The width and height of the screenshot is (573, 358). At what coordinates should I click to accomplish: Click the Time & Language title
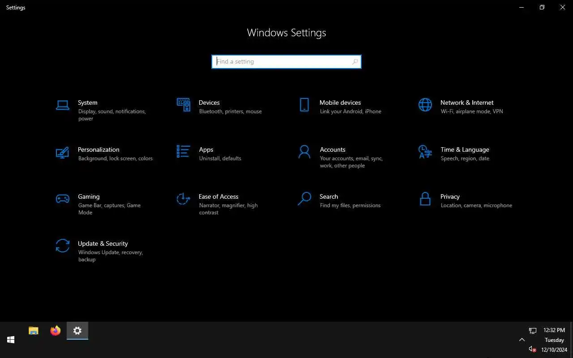pyautogui.click(x=465, y=149)
